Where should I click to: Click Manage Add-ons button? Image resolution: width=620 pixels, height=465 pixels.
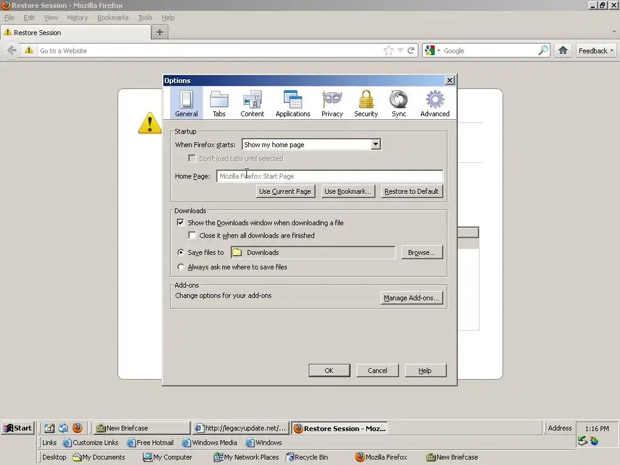click(411, 298)
